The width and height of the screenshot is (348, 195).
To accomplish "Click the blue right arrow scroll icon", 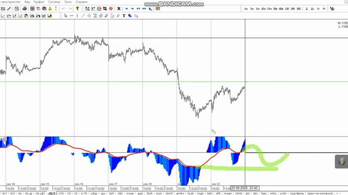I will pos(132,9).
